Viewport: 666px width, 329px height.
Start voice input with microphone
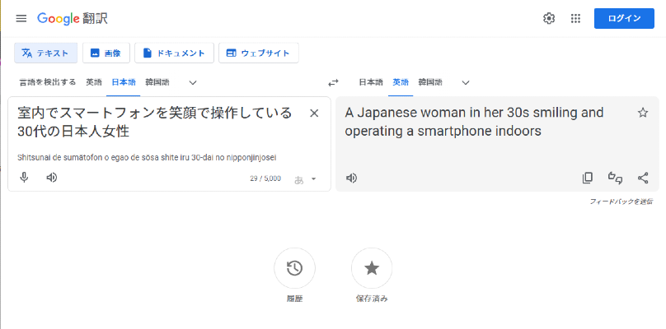[x=24, y=178]
